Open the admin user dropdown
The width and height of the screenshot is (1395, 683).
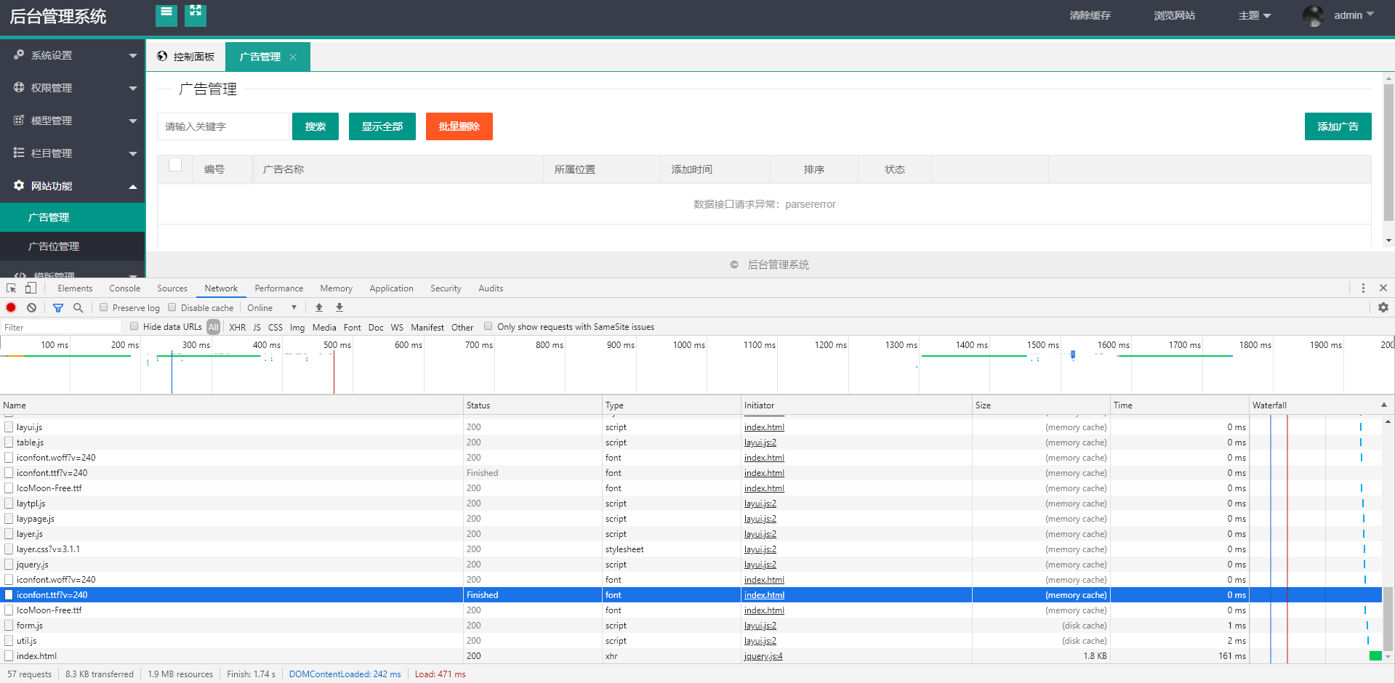point(1354,15)
